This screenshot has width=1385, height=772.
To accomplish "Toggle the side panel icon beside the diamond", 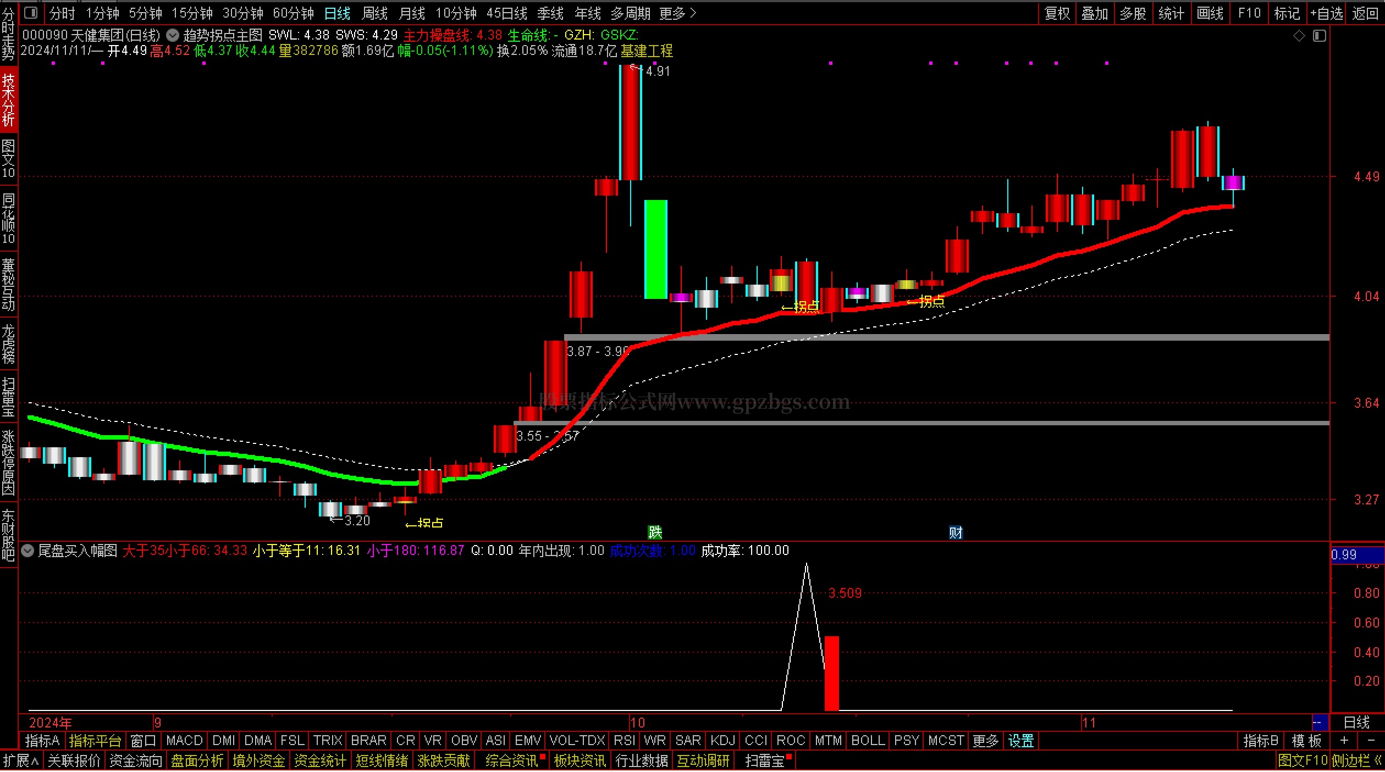I will (x=1319, y=36).
